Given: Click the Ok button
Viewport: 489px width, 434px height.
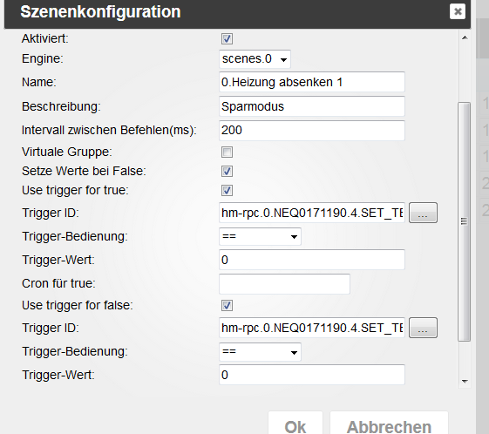Looking at the screenshot, I should [295, 426].
